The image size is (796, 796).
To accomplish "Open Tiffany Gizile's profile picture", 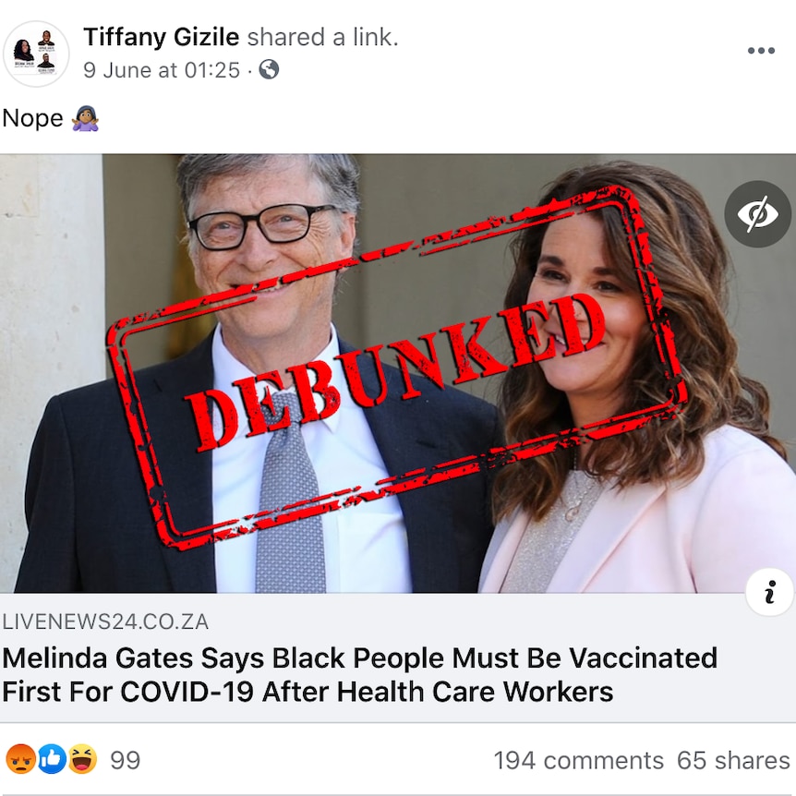I will coord(36,54).
